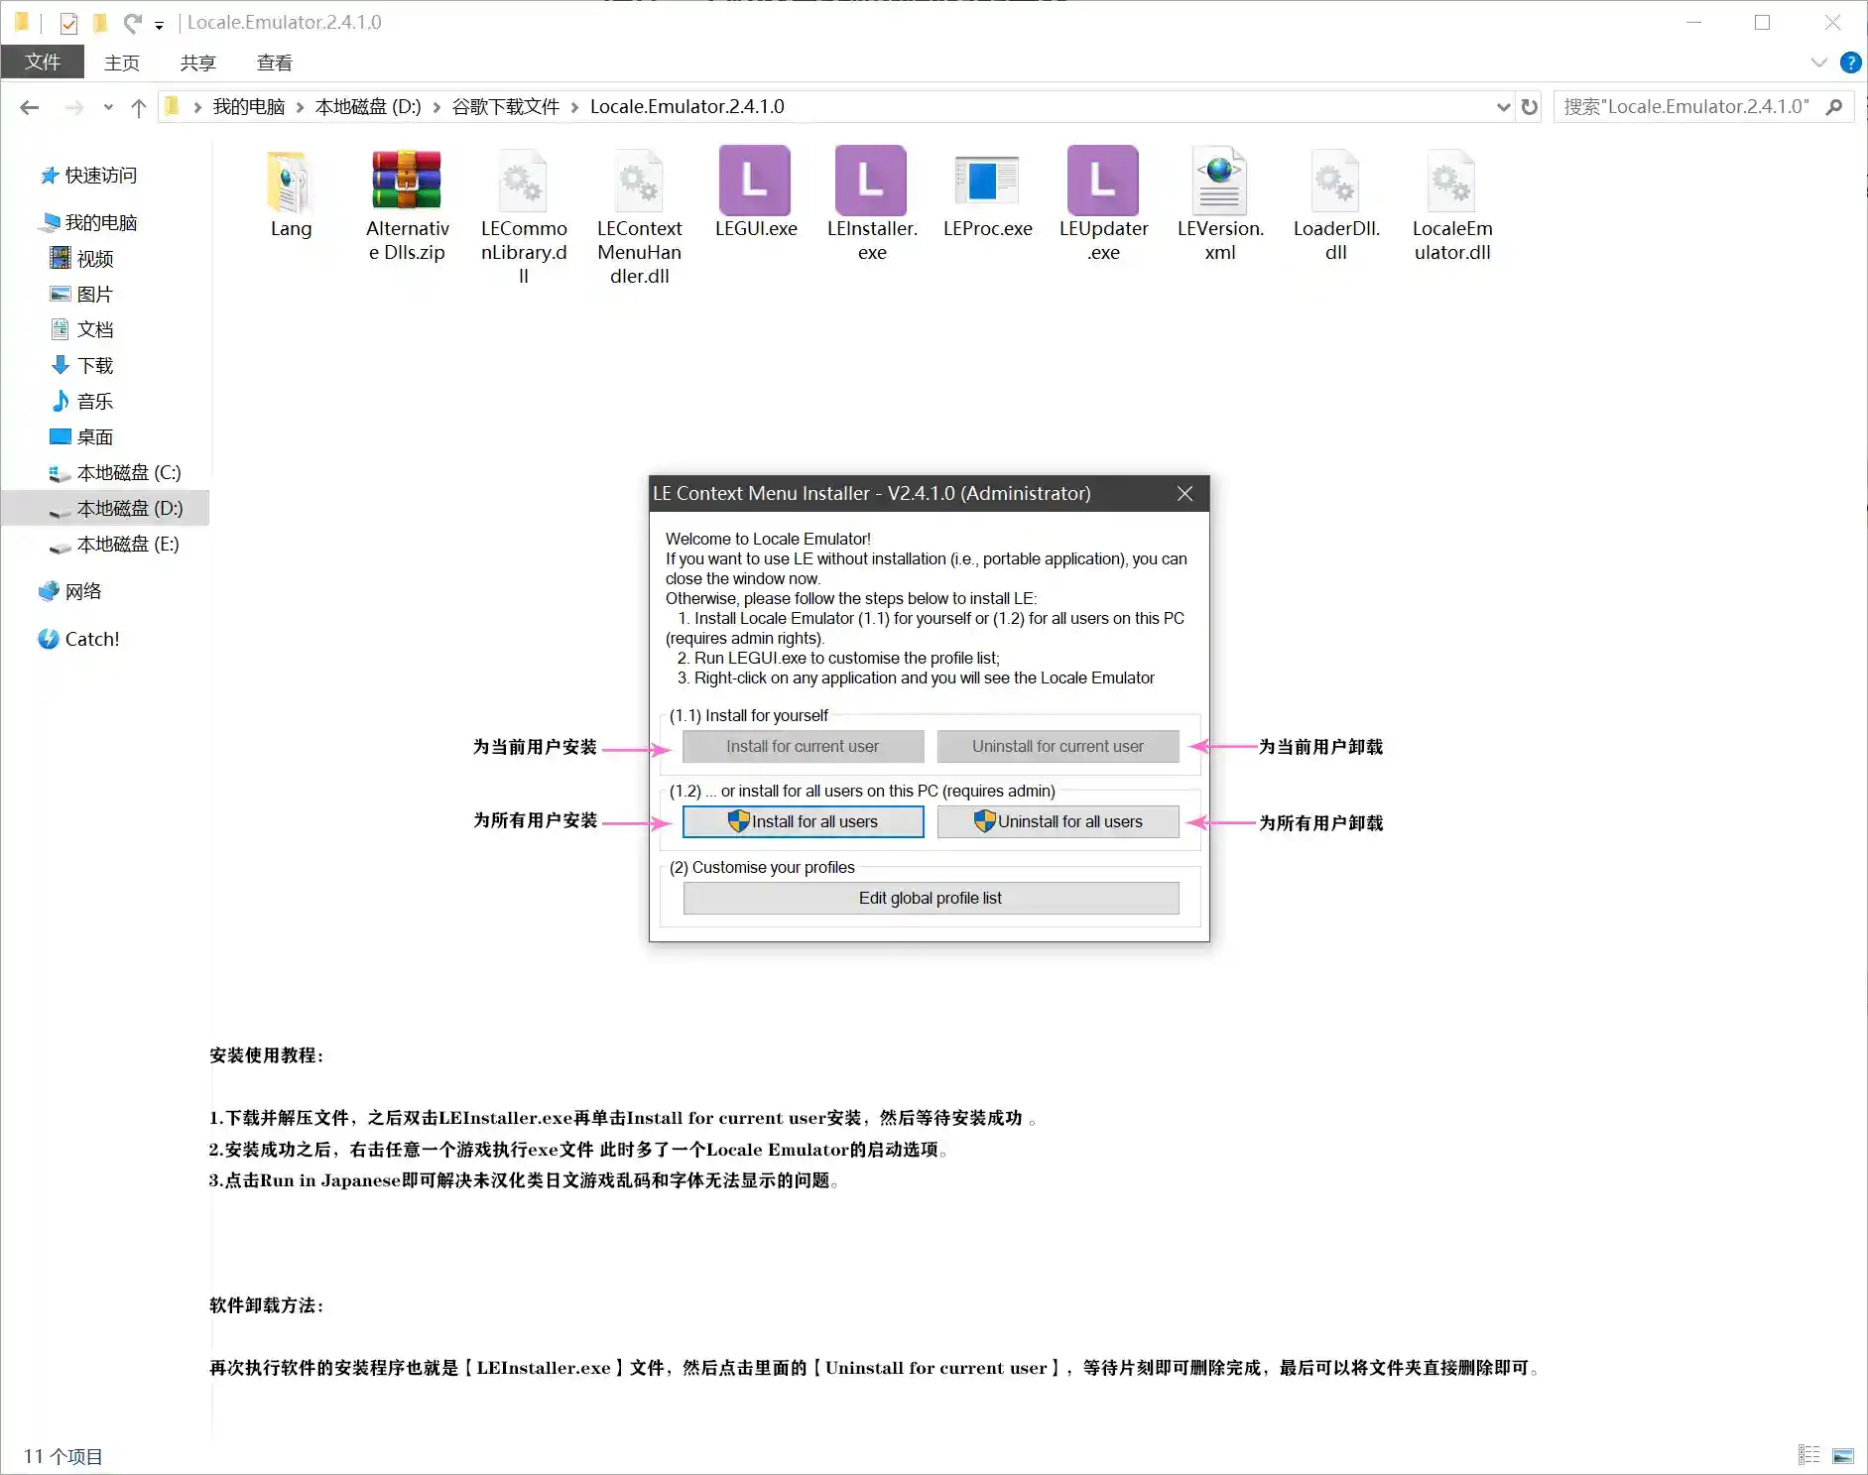Viewport: 1868px width, 1475px height.
Task: Launch LEInstaller.exe
Action: [x=870, y=182]
